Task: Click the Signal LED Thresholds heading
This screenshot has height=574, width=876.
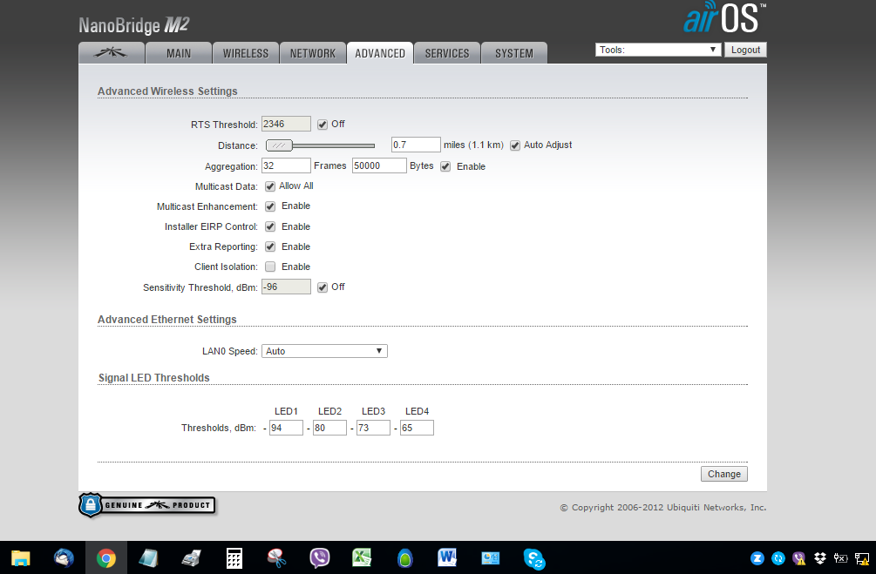Action: (x=154, y=378)
